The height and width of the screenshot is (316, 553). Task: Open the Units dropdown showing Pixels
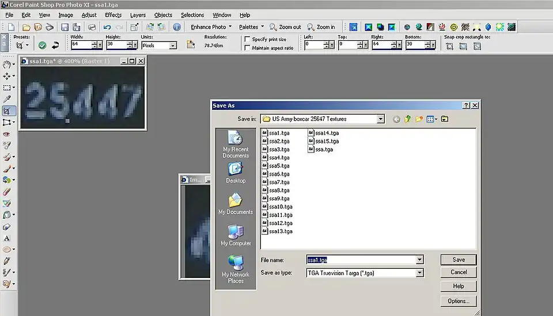[172, 45]
